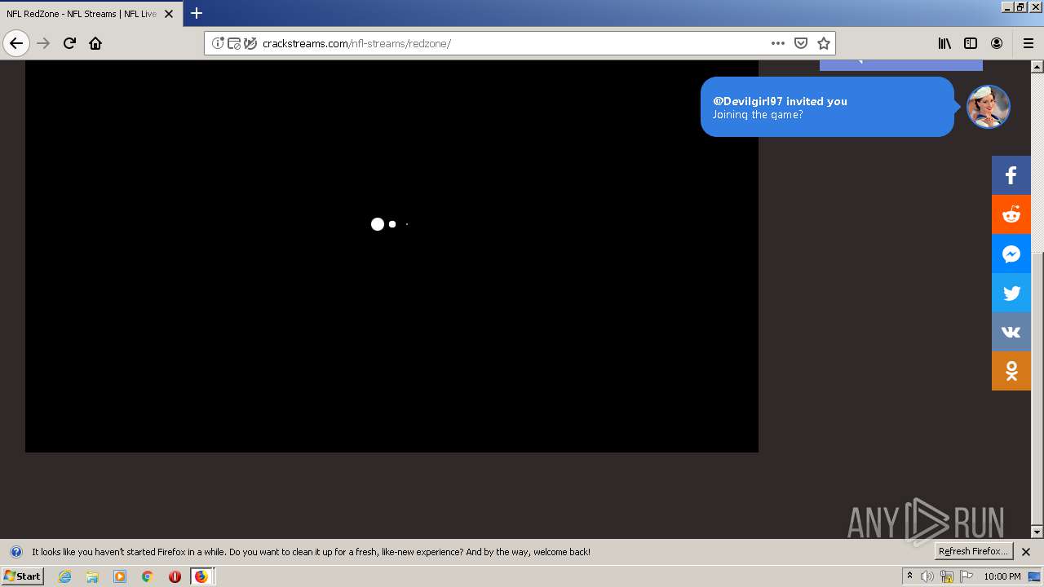
Task: Open page actions three-dot menu
Action: [777, 43]
